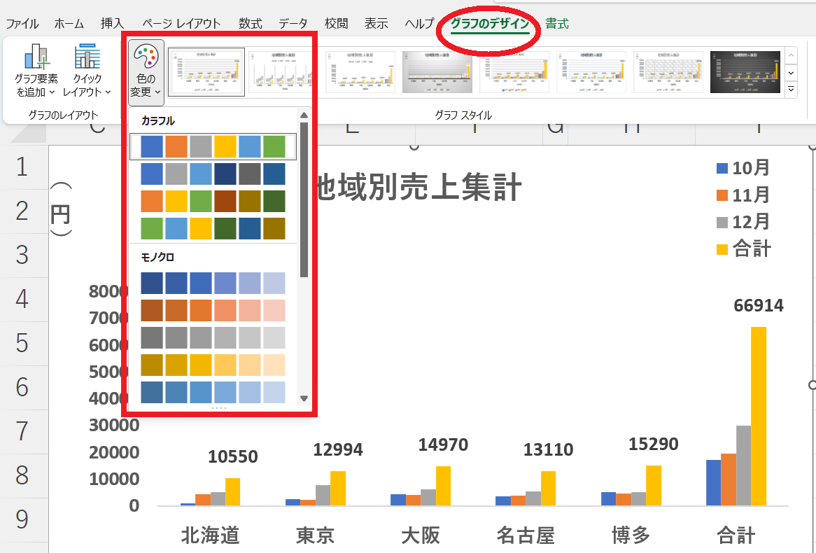Select the orange monochrome palette row
The width and height of the screenshot is (816, 553).
coord(213,310)
